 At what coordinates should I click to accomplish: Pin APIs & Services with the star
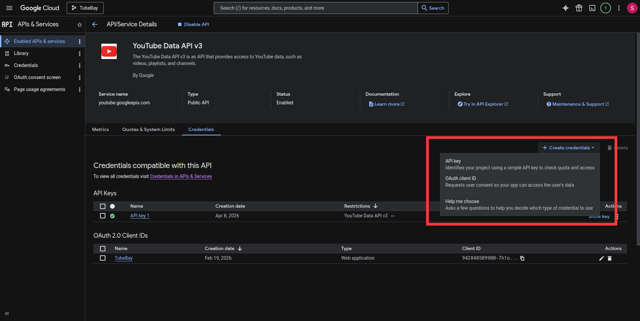pos(79,24)
